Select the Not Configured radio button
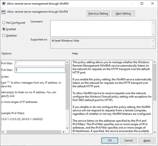The image size is (158, 146). click(4, 23)
